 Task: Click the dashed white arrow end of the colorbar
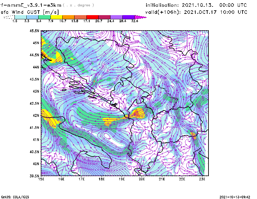coord(10,17)
